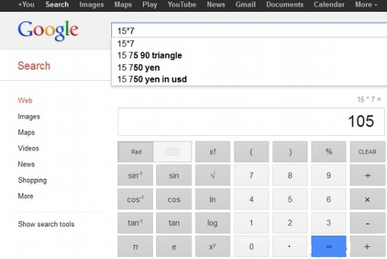Click the square root key

(212, 175)
